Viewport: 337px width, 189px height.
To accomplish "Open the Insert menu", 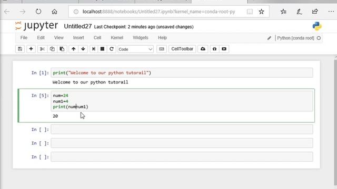I will click(78, 38).
